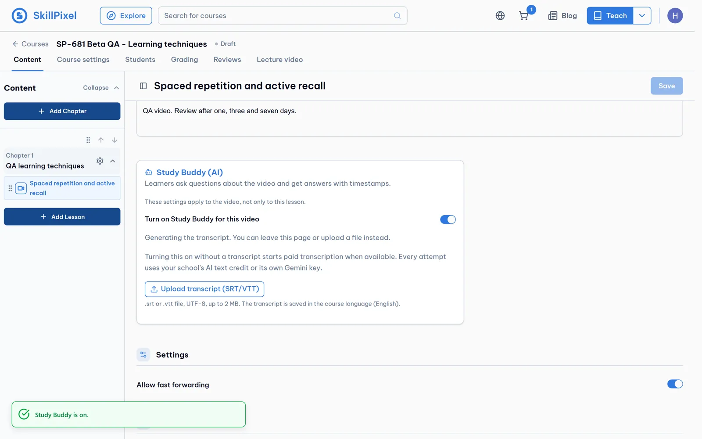The image size is (702, 439).
Task: Click the Save button
Action: click(x=667, y=86)
